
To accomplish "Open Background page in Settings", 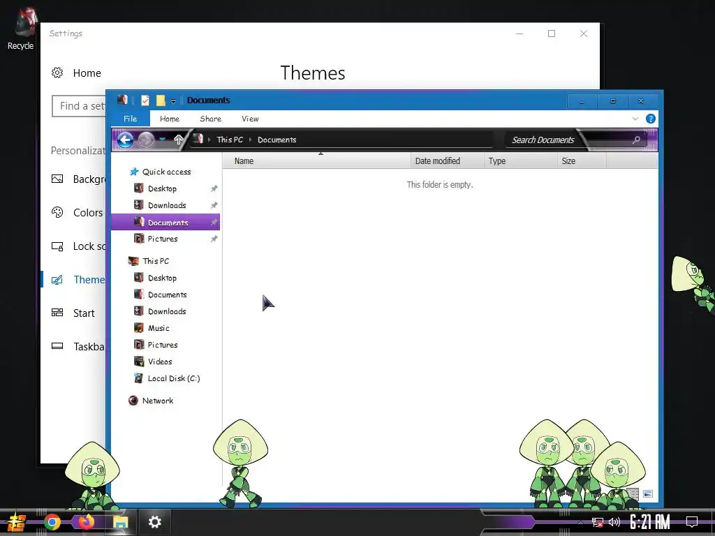I will (78, 179).
